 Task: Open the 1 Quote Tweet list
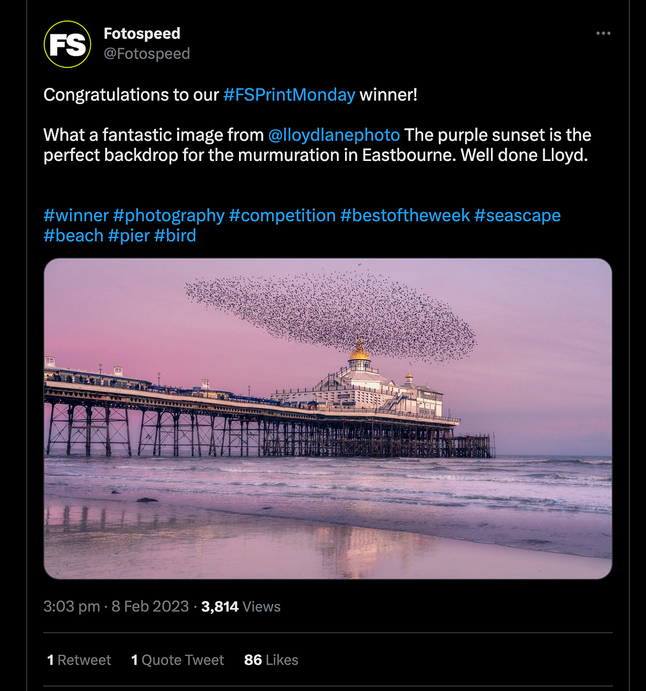click(178, 660)
